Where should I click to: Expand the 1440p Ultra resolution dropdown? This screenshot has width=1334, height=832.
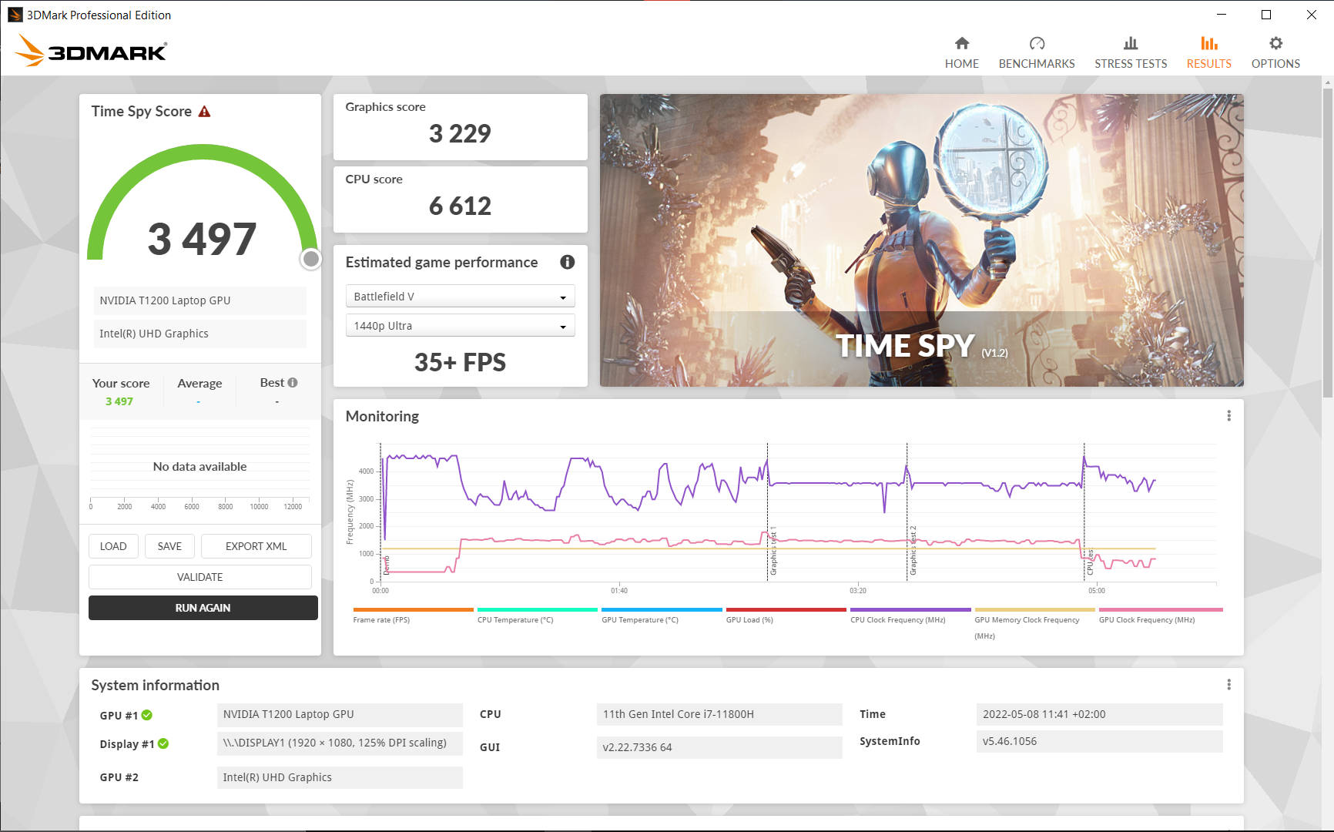coord(460,326)
